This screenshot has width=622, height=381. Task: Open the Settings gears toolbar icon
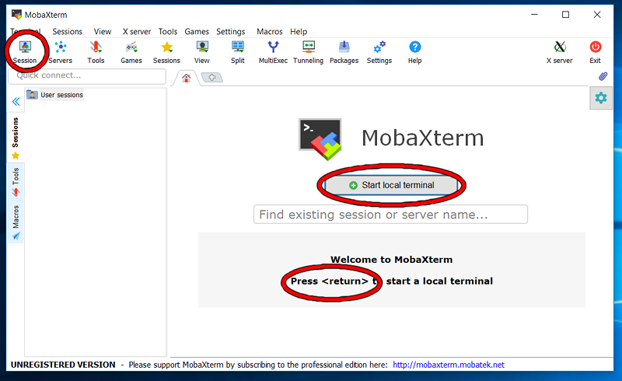pos(379,52)
